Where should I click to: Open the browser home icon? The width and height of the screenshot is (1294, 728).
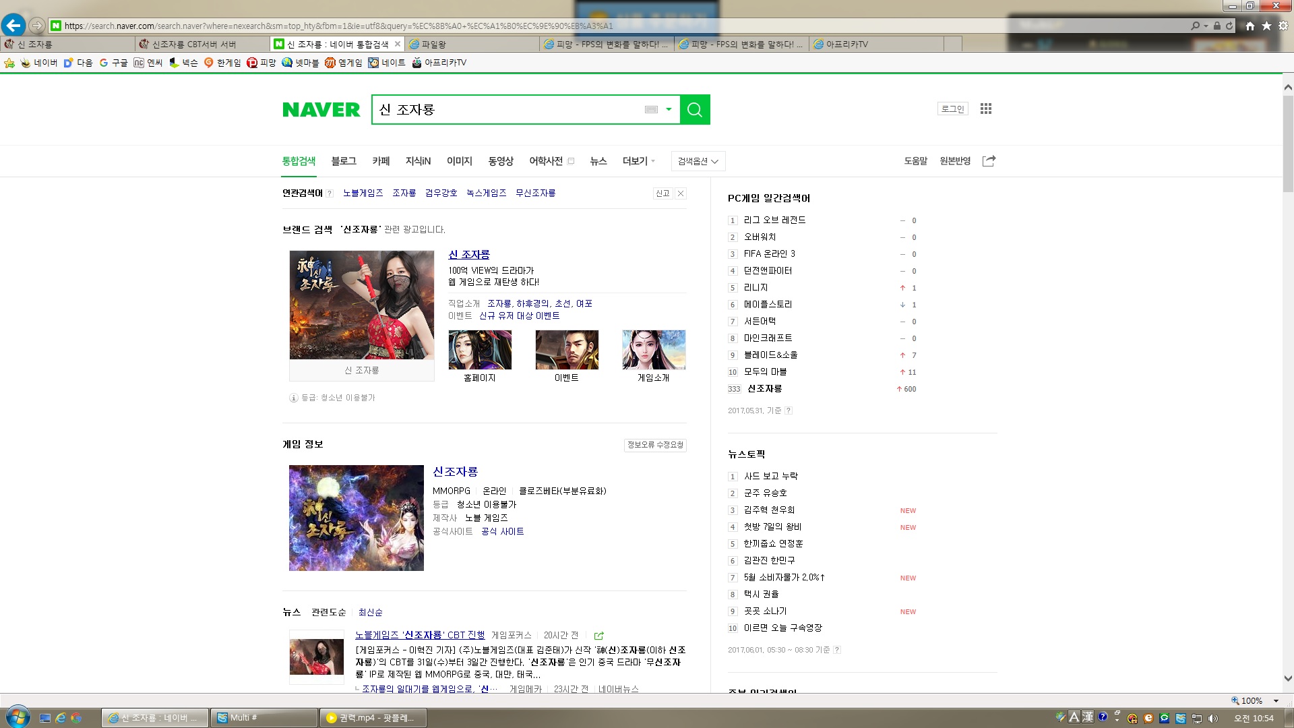tap(1250, 26)
